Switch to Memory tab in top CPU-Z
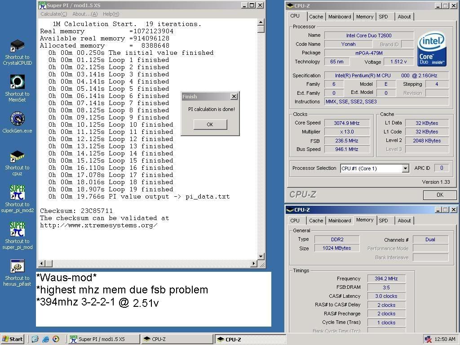Viewport: 460px width, 345px height. (x=365, y=17)
